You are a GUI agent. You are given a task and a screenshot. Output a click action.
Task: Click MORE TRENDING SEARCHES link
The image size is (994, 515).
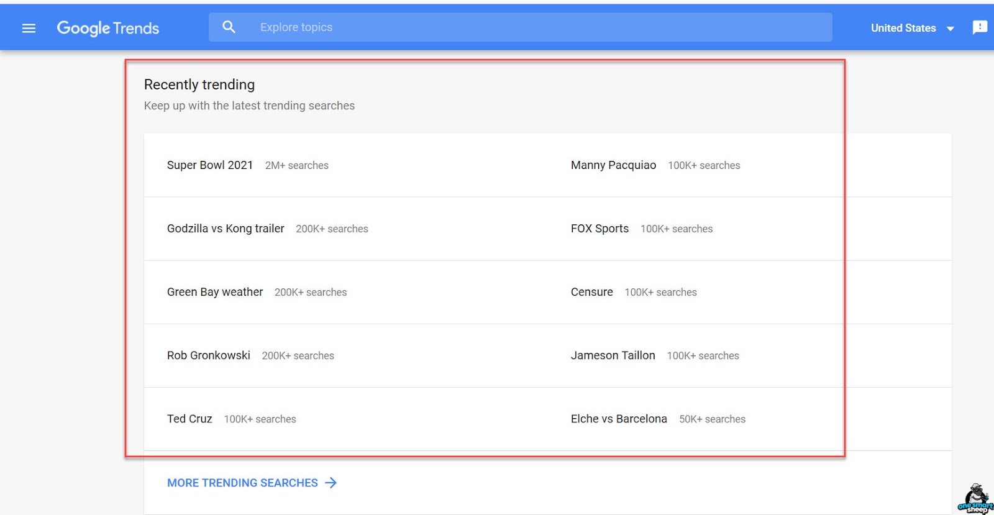pyautogui.click(x=242, y=483)
